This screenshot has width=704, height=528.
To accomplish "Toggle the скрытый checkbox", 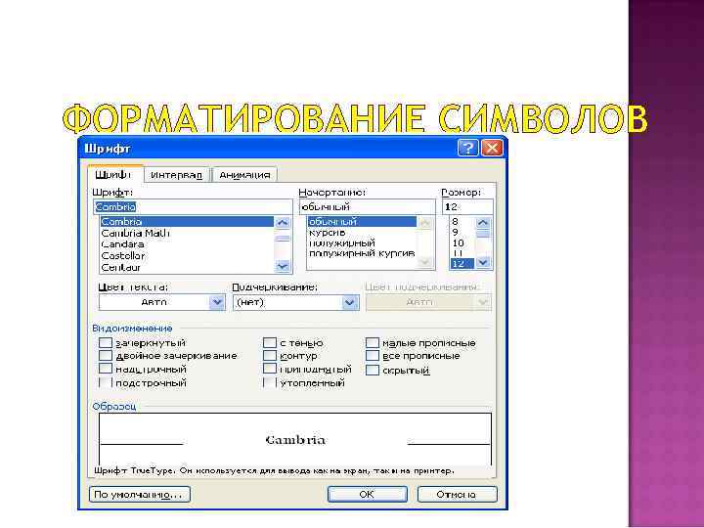I will coord(373,371).
